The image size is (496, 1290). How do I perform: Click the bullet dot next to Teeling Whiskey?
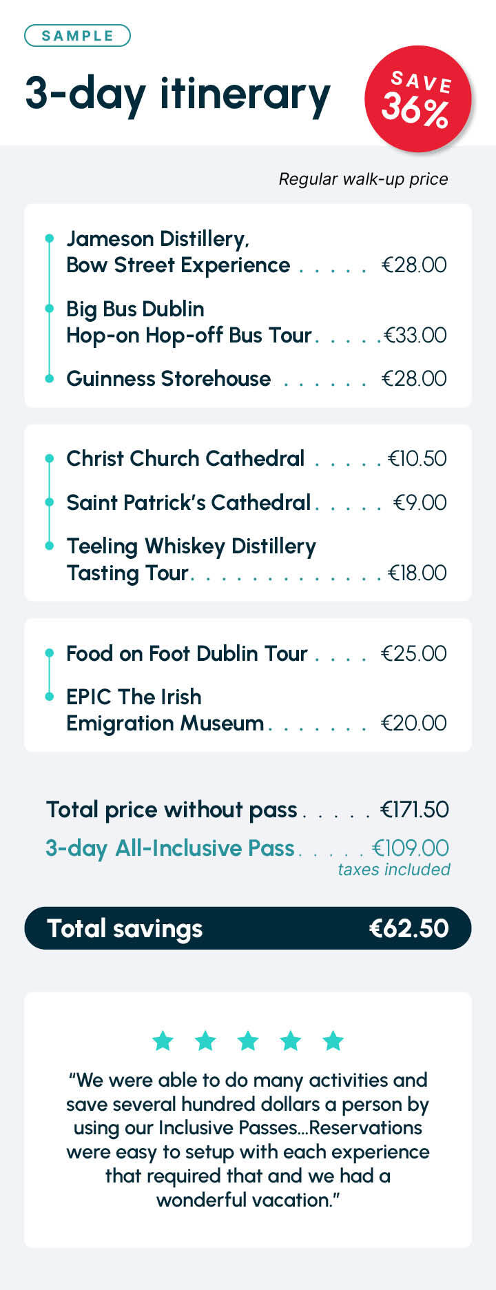[x=49, y=546]
